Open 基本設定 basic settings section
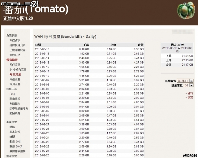Screen dimensions: 198x158 (x=11, y=122)
